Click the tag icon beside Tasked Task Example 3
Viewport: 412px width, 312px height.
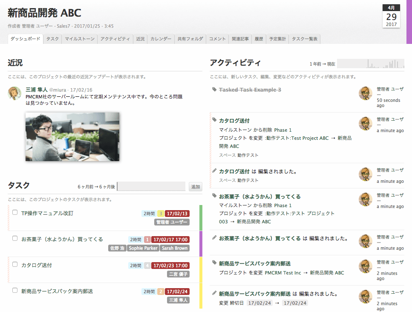pyautogui.click(x=214, y=90)
